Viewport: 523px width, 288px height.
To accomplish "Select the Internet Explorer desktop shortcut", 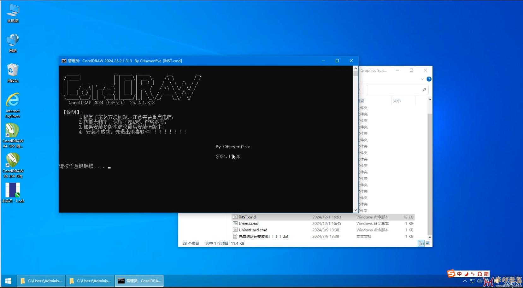I will 13,105.
